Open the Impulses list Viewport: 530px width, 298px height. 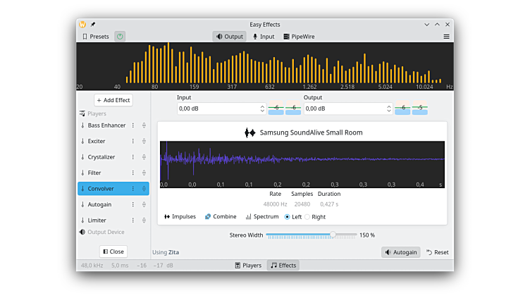click(x=180, y=217)
